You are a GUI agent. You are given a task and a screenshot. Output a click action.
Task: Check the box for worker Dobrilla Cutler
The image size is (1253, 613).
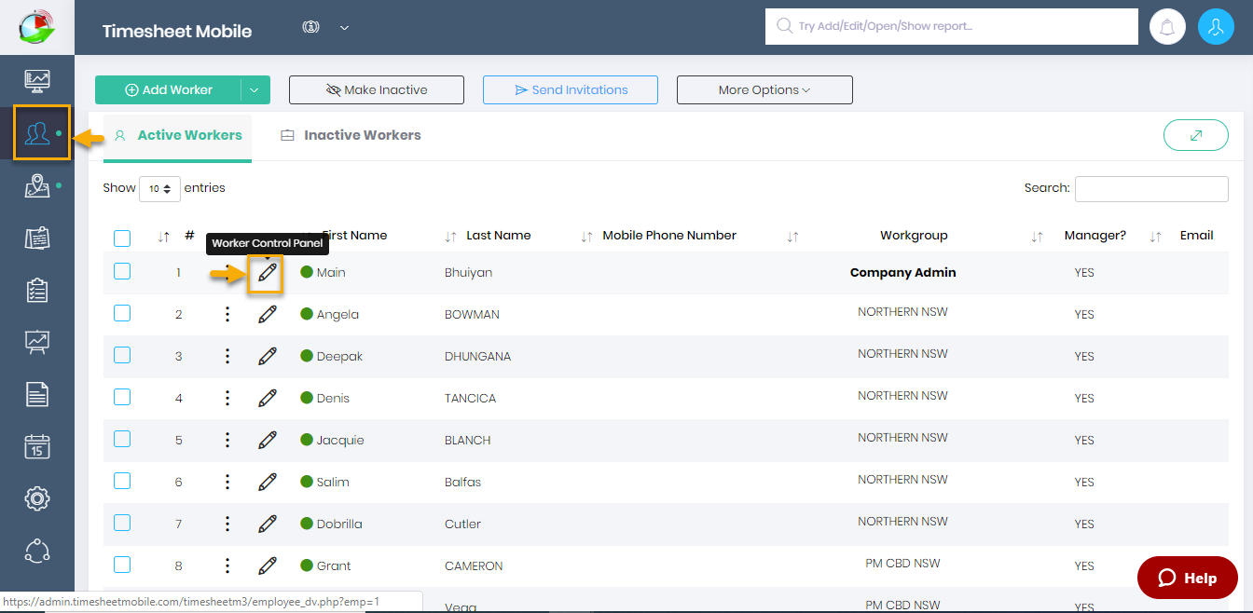tap(122, 523)
